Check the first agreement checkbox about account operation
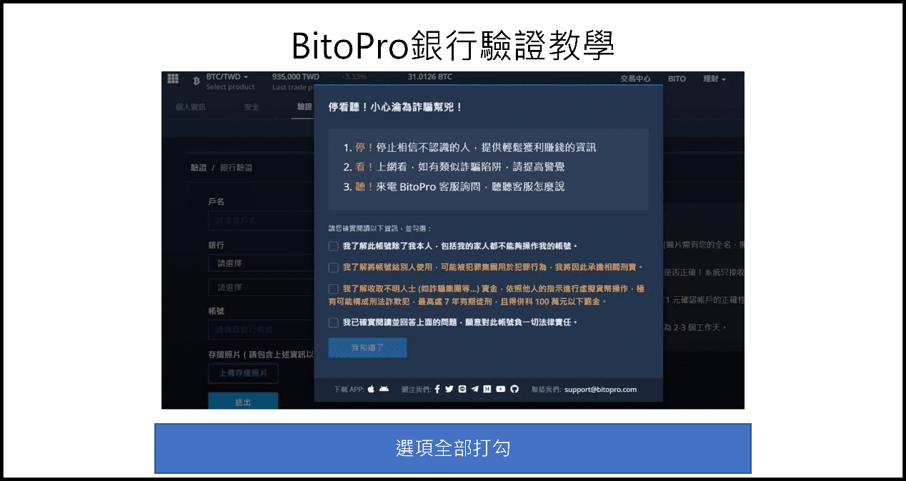The height and width of the screenshot is (481, 906). 333,245
